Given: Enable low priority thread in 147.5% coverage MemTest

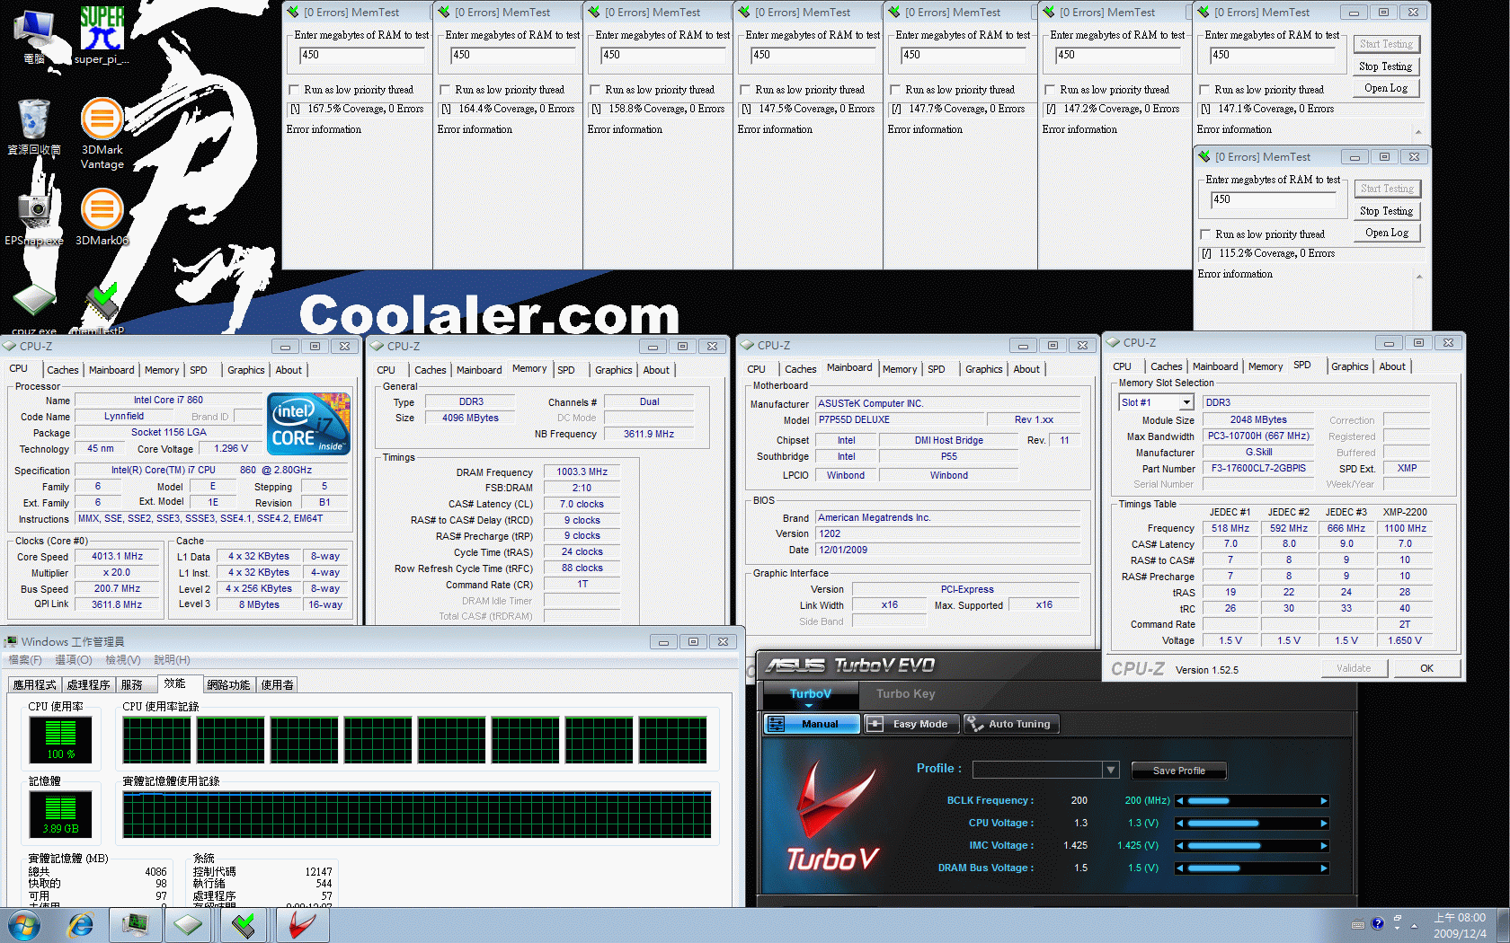Looking at the screenshot, I should coord(745,90).
